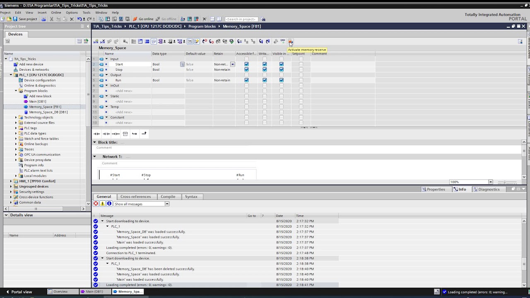The image size is (530, 298).
Task: Collapse the Network 1 section
Action: 94,156
